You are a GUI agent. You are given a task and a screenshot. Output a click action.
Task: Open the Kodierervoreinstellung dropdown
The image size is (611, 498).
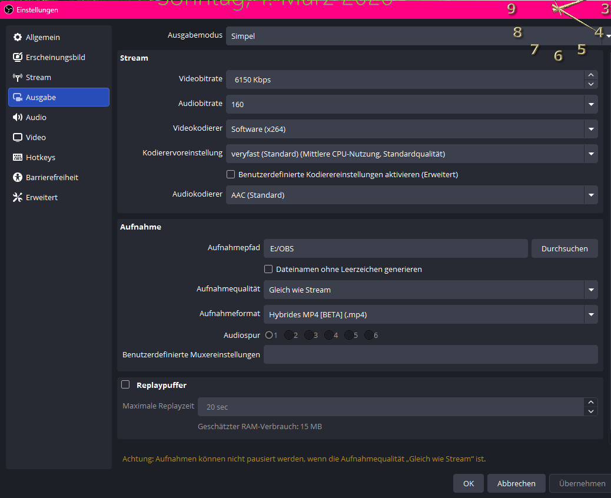(x=412, y=154)
